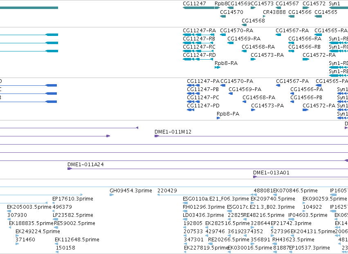Click the Rpb8-RA transcript label

(x=226, y=63)
